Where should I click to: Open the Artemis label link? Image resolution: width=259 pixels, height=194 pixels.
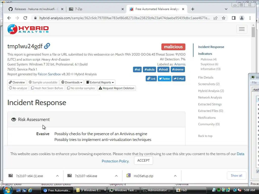pyautogui.click(x=180, y=64)
